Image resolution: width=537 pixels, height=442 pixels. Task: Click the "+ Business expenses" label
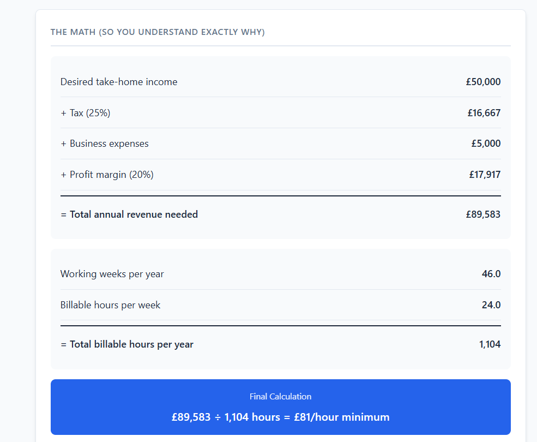point(105,144)
